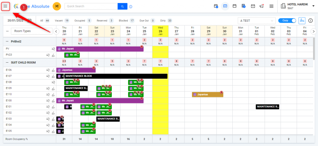Collapse the Prithvi2 room group
The width and height of the screenshot is (318, 146).
(7, 41)
